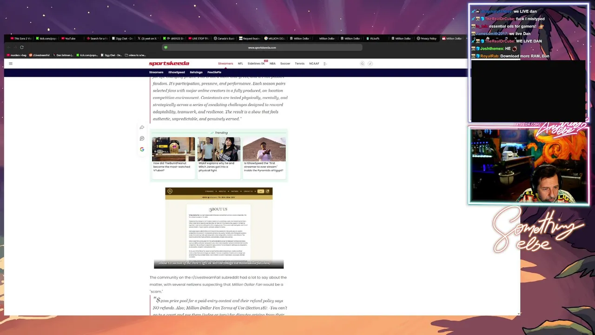Viewport: 595px width, 335px height.
Task: Open the videos to sche... bookmark folder
Action: 135,55
